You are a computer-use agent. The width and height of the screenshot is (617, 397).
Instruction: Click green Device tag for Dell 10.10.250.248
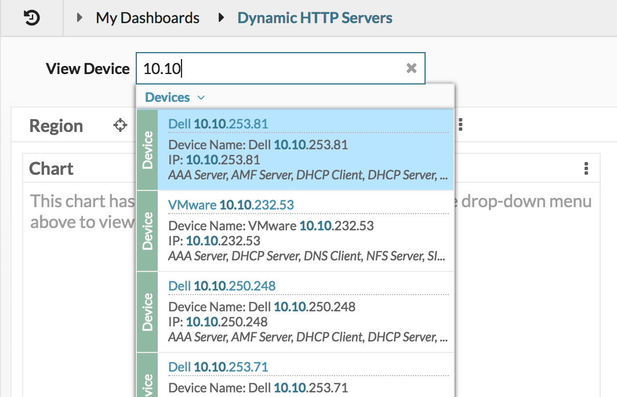pyautogui.click(x=147, y=312)
